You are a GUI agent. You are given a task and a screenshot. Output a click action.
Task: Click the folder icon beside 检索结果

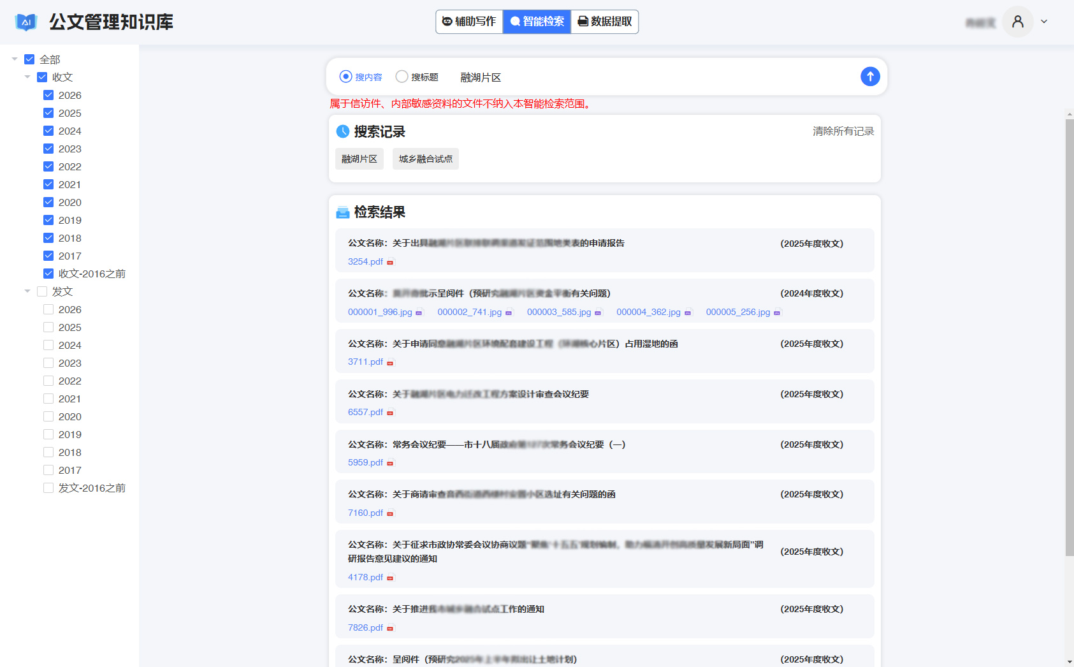[342, 212]
